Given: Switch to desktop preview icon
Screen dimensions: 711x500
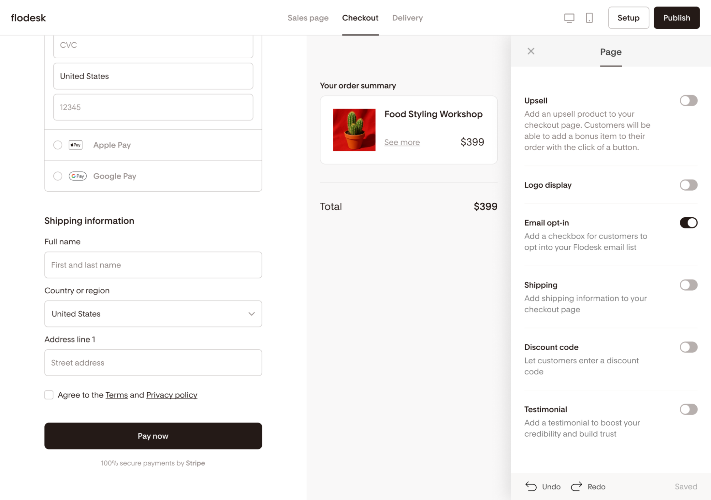Looking at the screenshot, I should click(569, 18).
